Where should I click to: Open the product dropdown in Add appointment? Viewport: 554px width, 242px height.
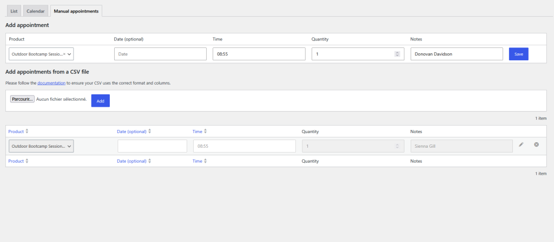pos(69,54)
